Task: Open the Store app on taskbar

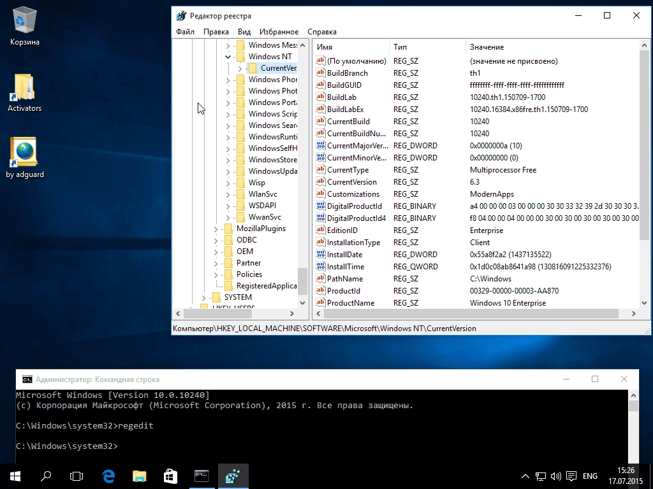Action: [170, 476]
